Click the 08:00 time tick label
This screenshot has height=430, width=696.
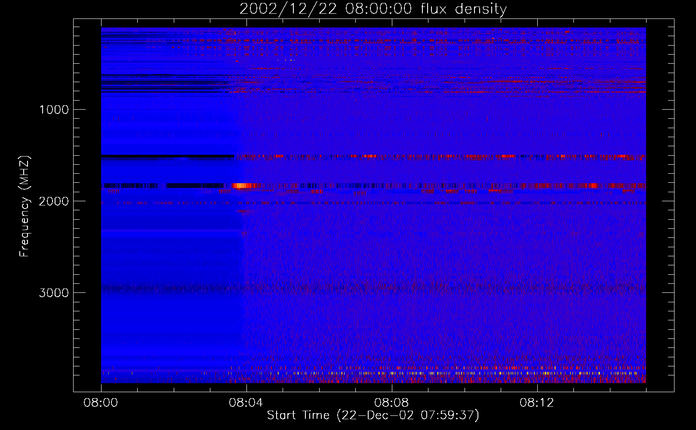(101, 403)
